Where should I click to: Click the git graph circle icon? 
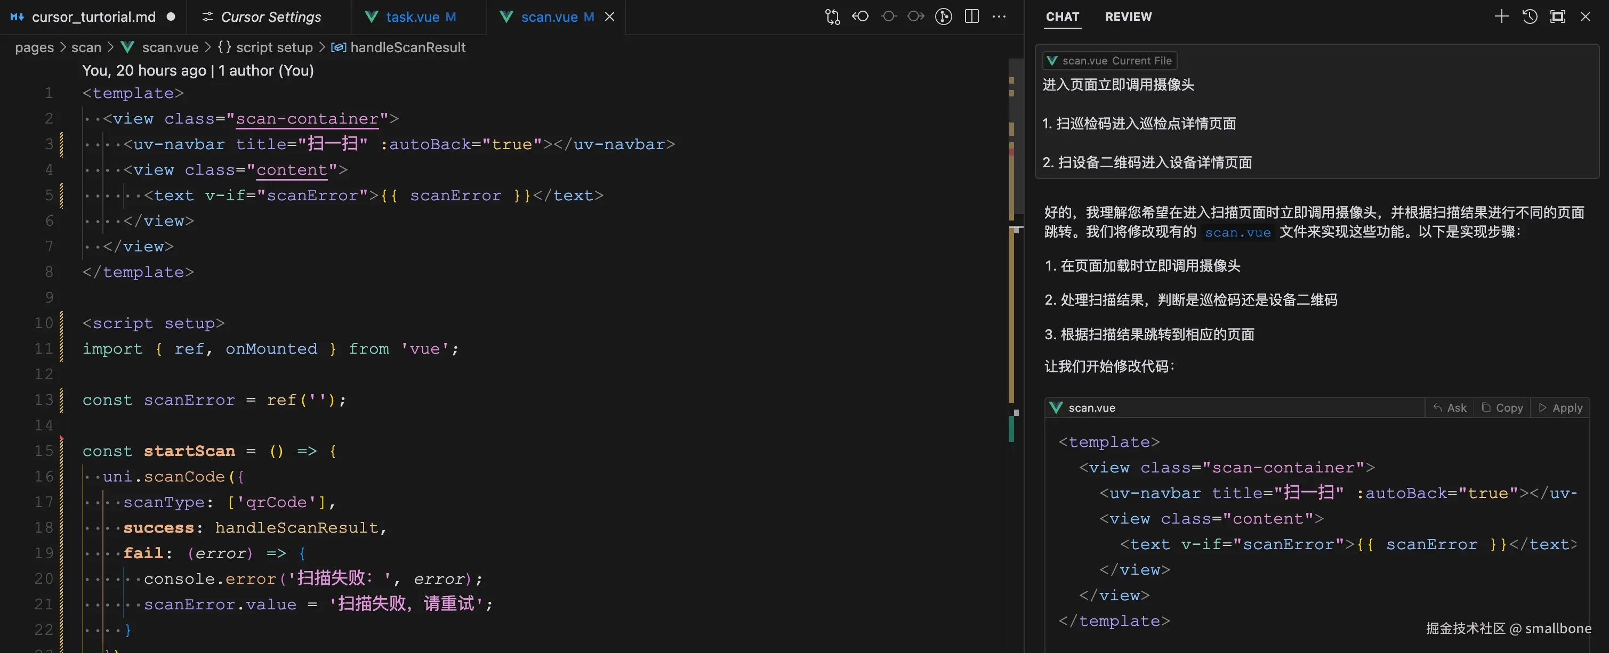(x=943, y=17)
